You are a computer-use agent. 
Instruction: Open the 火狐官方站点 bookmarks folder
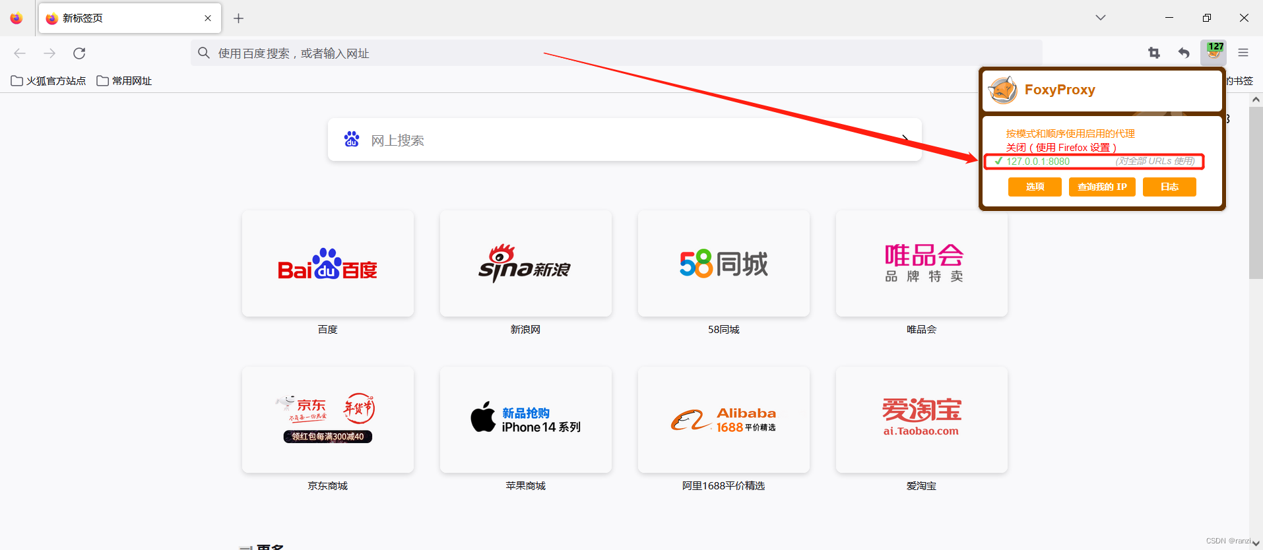[x=48, y=80]
